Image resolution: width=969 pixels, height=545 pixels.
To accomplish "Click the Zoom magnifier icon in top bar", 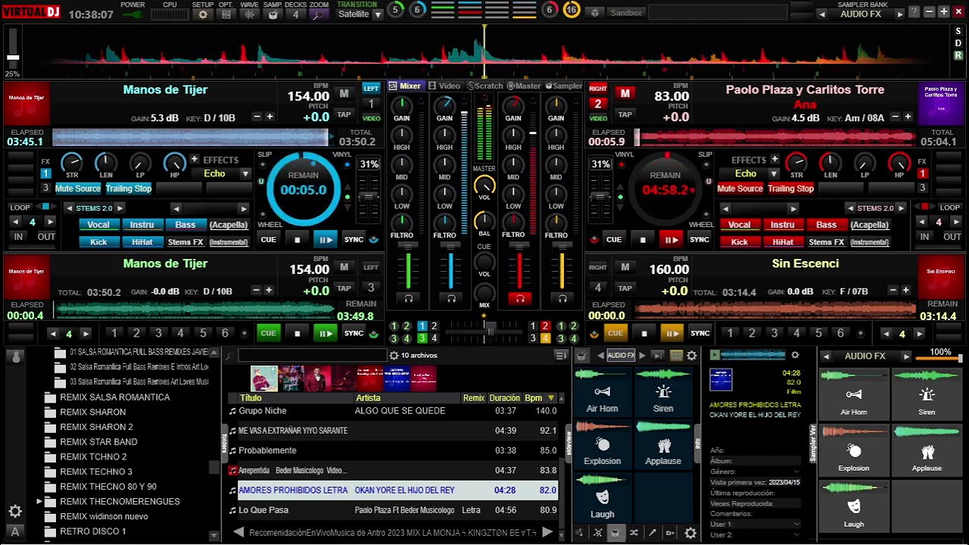I will [x=319, y=14].
